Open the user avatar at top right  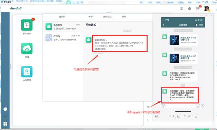point(207,8)
